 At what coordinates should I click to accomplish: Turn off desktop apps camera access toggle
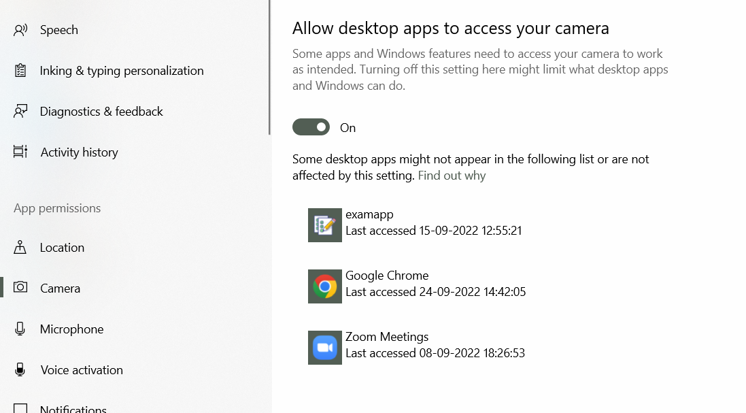click(311, 127)
